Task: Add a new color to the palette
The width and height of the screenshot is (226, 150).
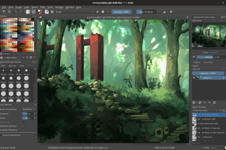Action: click(23, 57)
